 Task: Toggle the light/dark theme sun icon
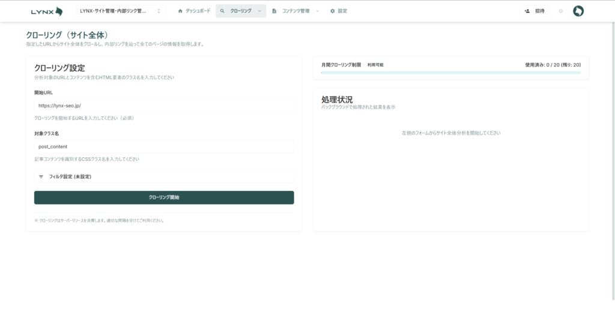coord(560,11)
